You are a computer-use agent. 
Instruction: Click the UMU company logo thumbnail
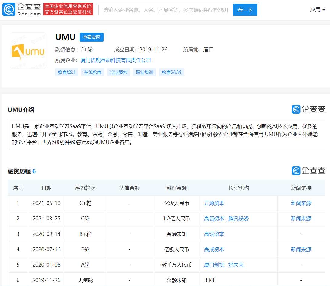(x=28, y=50)
